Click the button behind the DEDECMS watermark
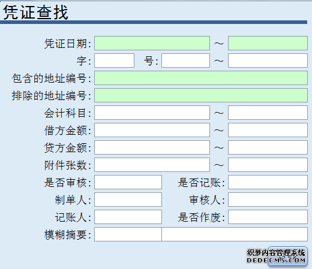This screenshot has width=312, height=269. pos(287,256)
